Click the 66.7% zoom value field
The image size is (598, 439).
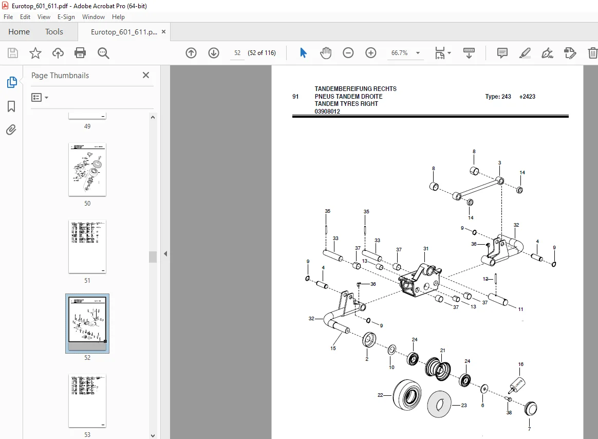(400, 52)
